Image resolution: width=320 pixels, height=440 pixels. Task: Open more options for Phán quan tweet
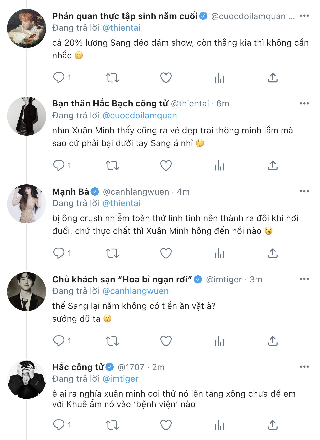pos(304,16)
